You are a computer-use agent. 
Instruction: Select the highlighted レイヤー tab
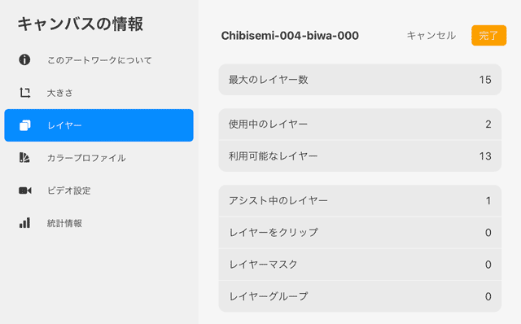(x=99, y=125)
